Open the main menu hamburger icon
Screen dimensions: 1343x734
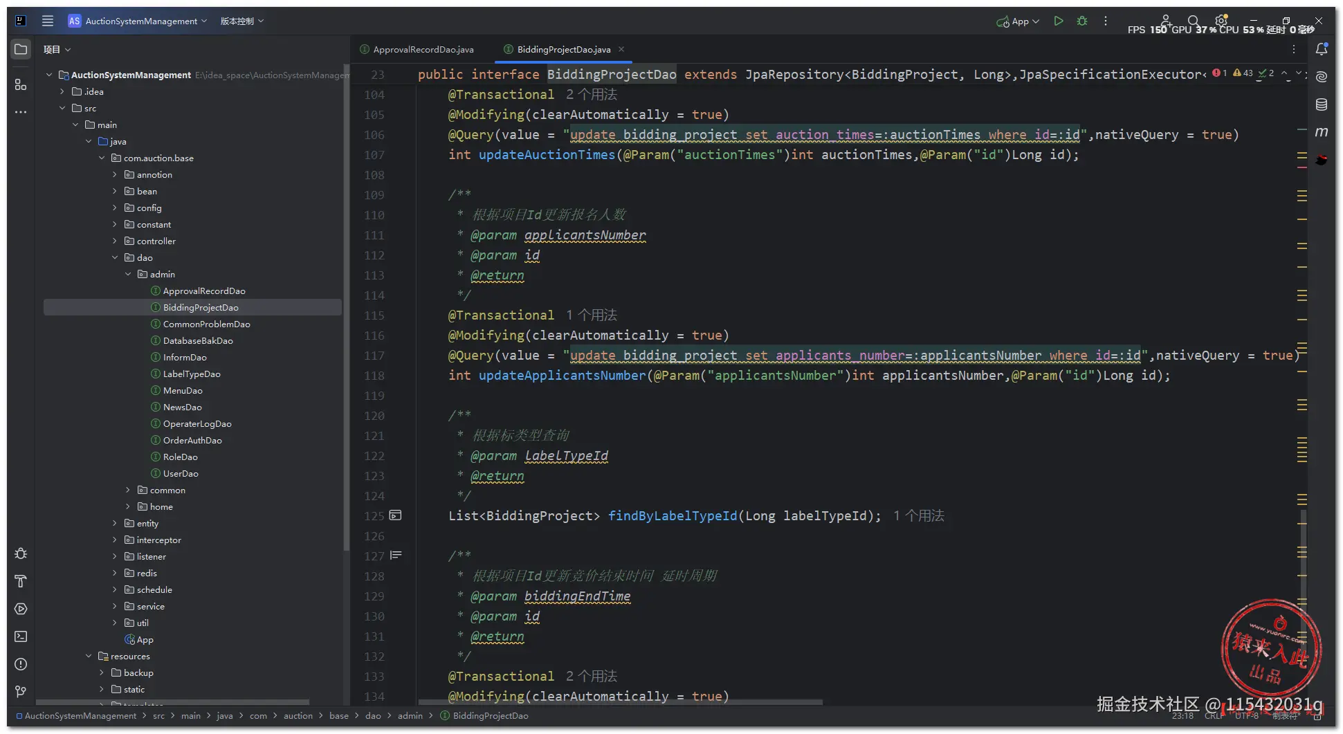47,21
